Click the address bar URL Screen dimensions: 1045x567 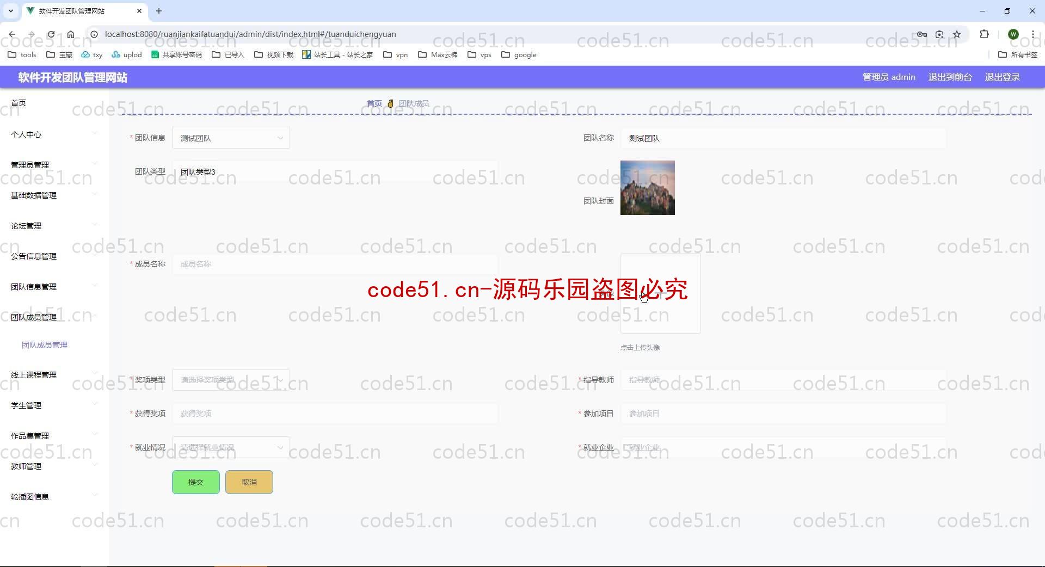250,34
